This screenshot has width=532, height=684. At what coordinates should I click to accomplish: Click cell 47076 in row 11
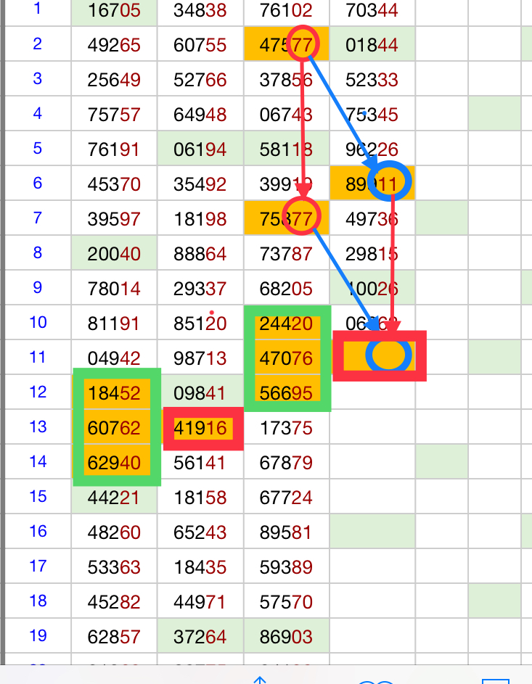pyautogui.click(x=286, y=358)
